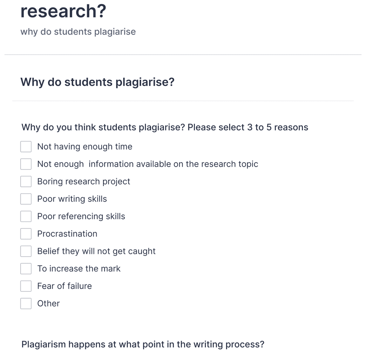Select 'Not enough information available on the research topic'
This screenshot has height=354, width=366.
(26, 164)
